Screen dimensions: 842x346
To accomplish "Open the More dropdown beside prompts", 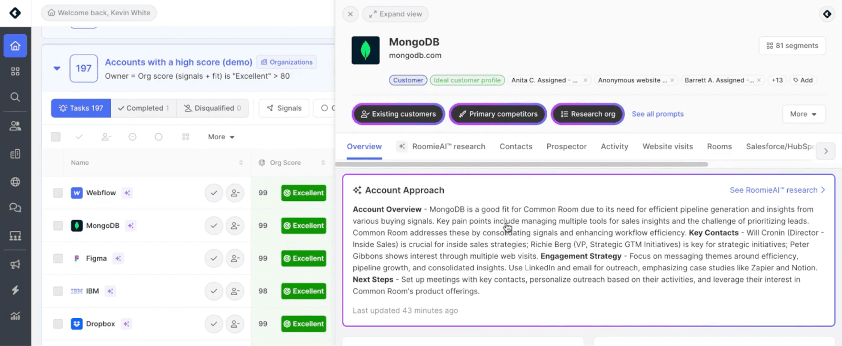I will point(804,114).
